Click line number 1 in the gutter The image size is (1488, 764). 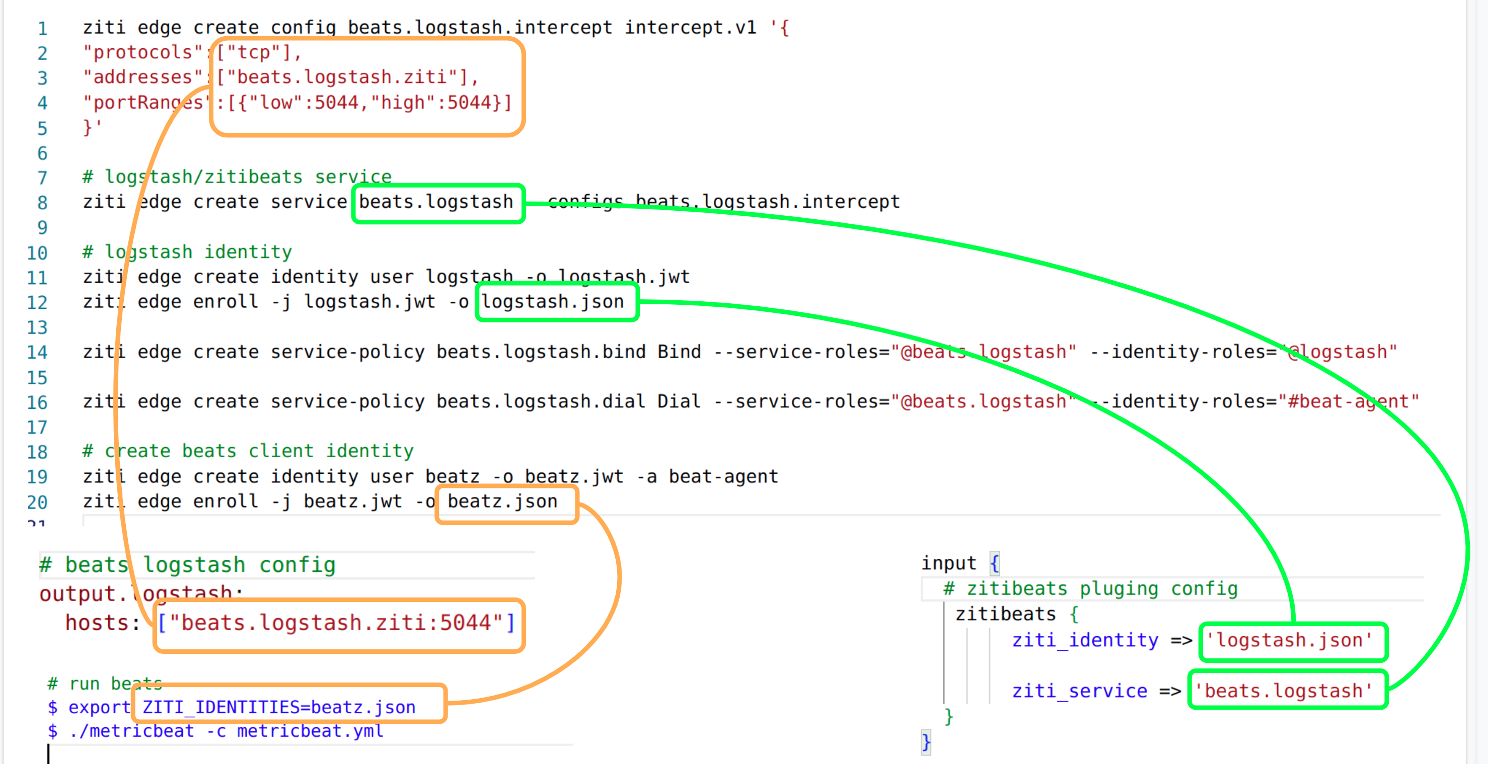pyautogui.click(x=42, y=28)
